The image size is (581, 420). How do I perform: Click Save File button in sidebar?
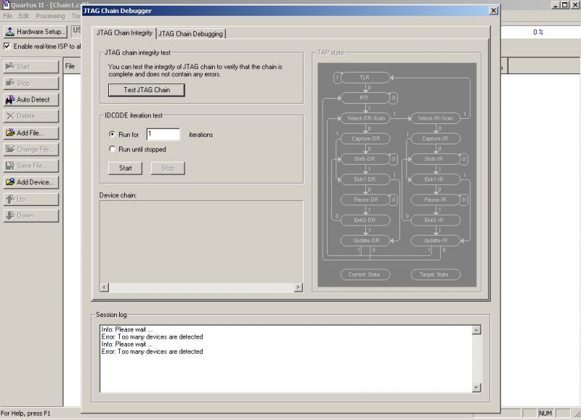(x=31, y=166)
